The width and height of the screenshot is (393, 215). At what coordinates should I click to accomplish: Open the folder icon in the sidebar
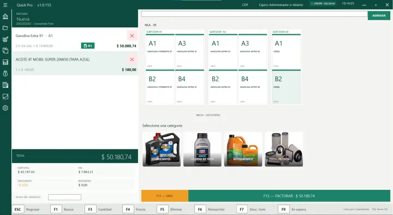(x=5, y=28)
